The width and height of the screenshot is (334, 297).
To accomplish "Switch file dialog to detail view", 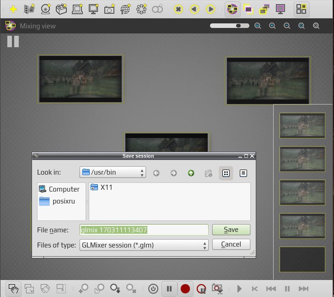I will [x=243, y=173].
